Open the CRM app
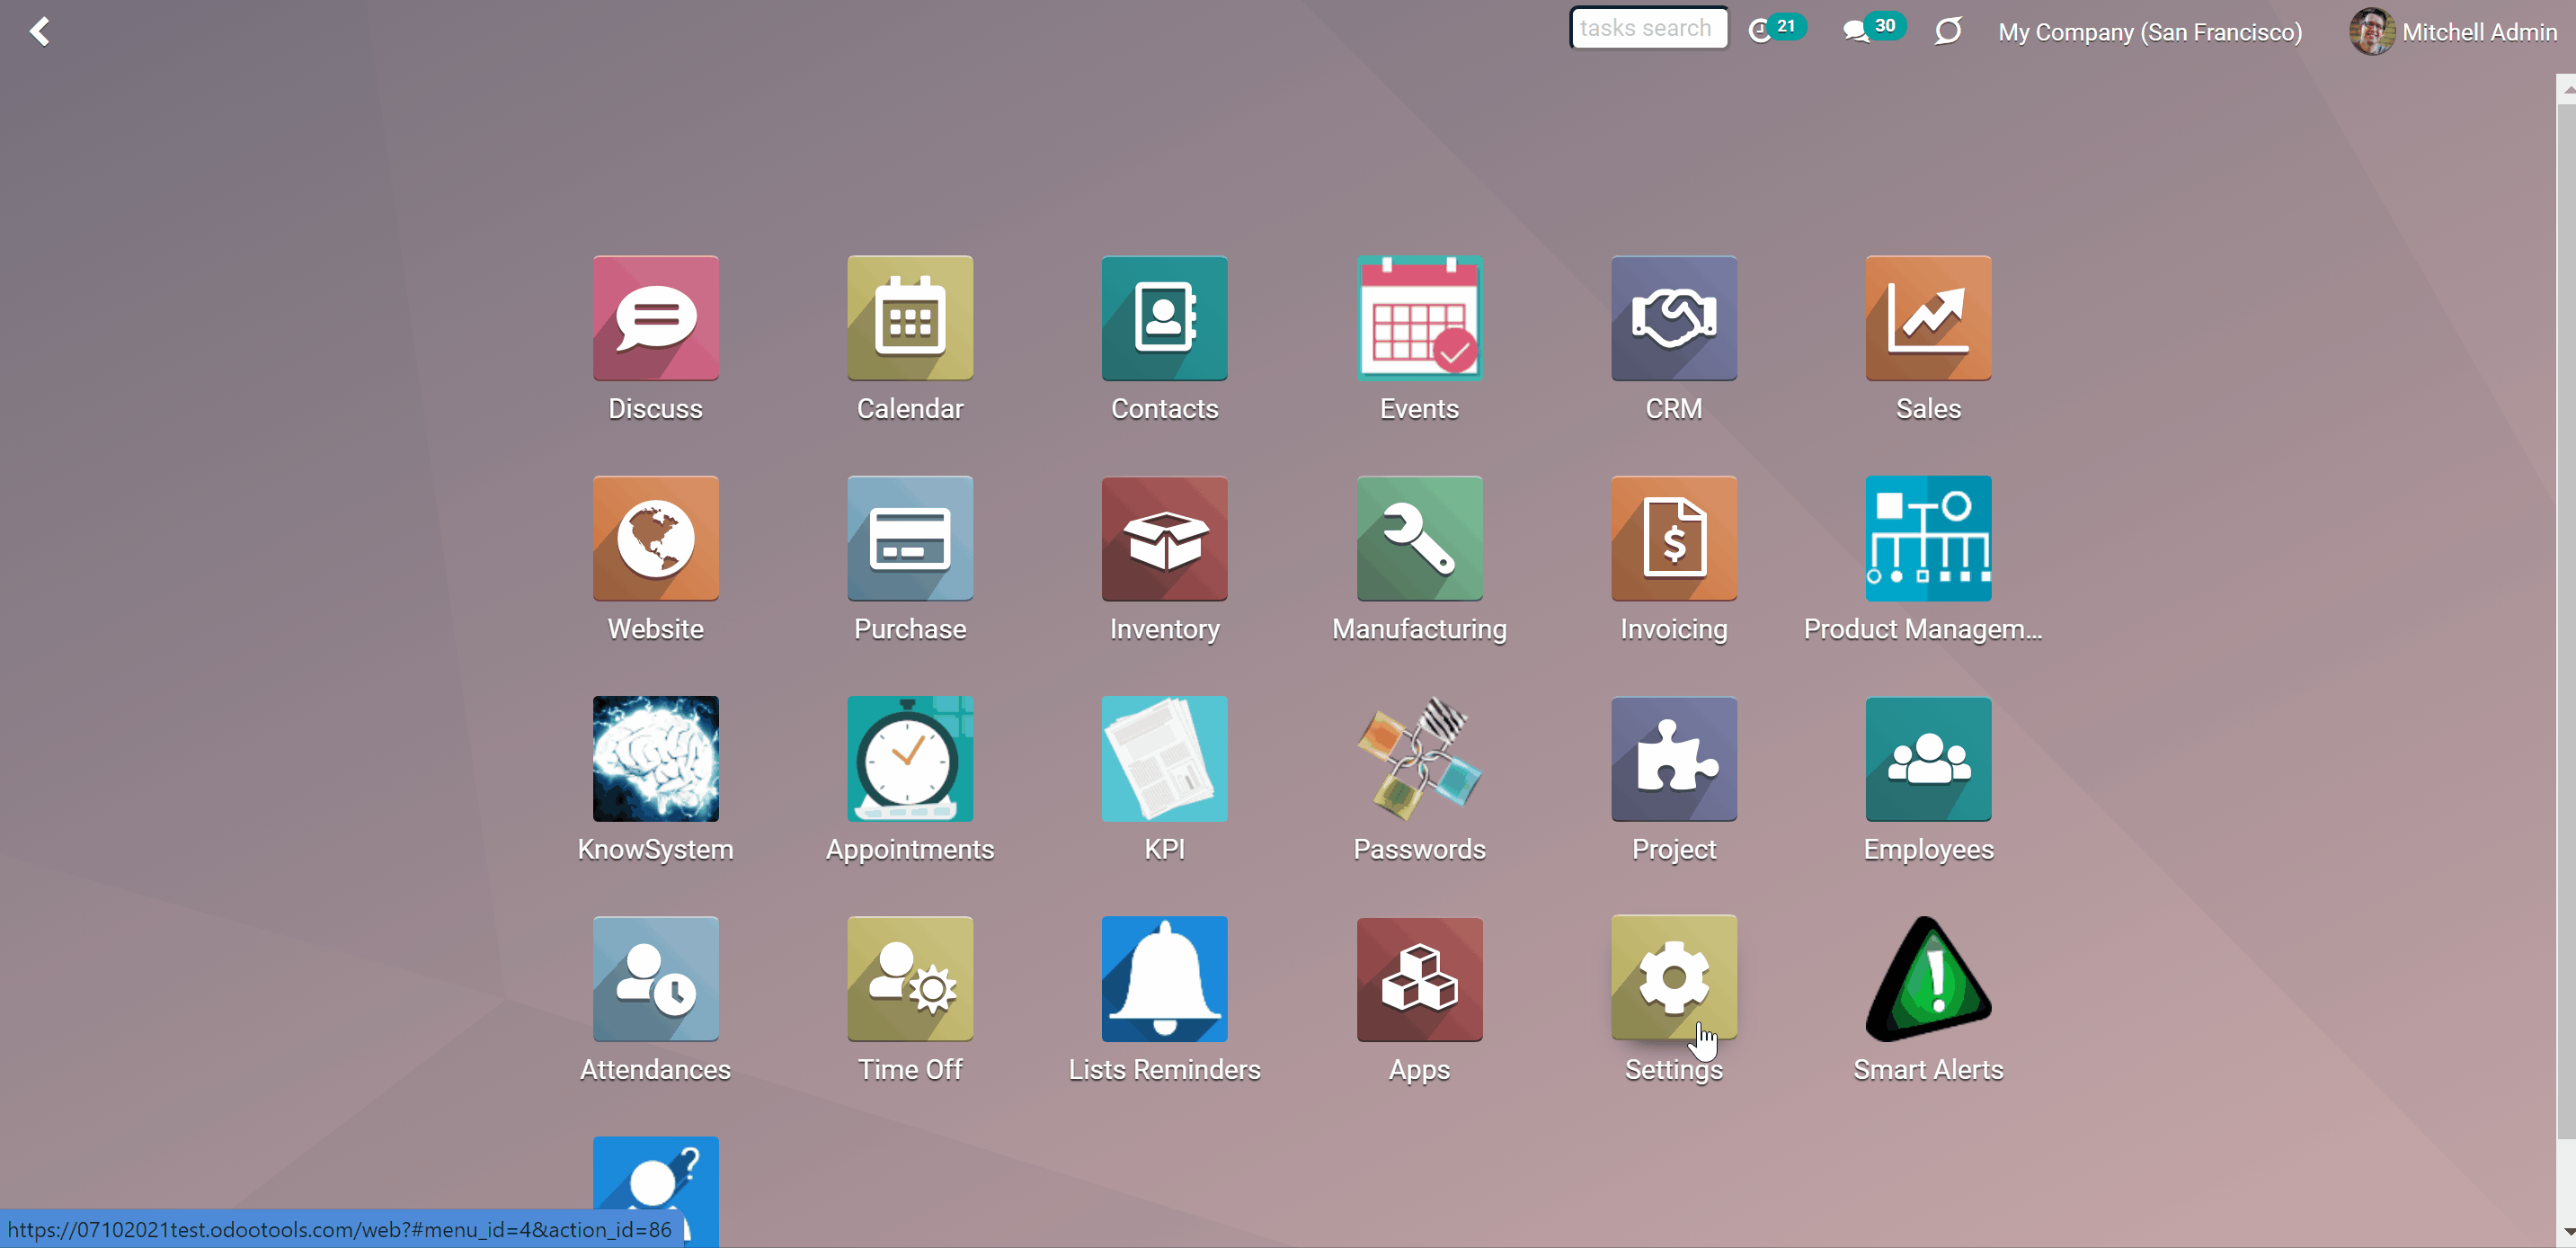 1674,318
